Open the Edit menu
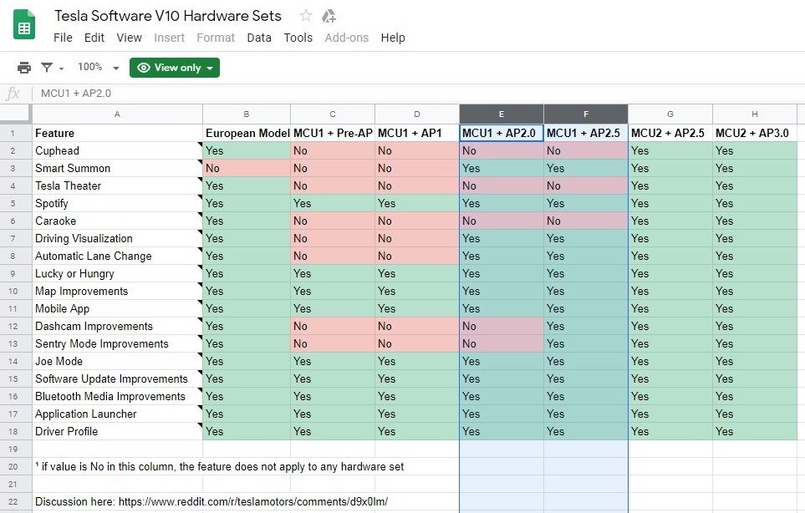805x513 pixels. coord(94,38)
